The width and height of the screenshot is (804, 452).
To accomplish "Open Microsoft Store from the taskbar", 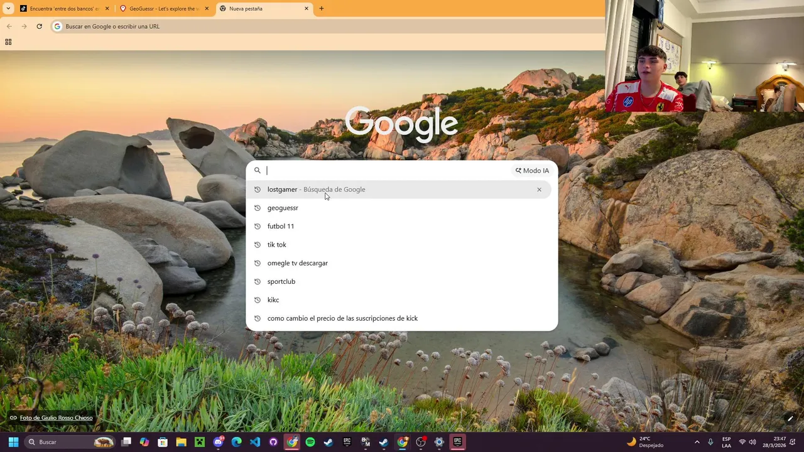I will point(163,442).
